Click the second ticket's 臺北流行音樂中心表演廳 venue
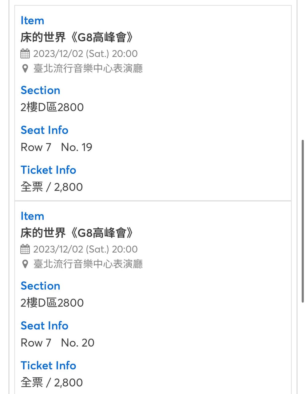 click(88, 264)
